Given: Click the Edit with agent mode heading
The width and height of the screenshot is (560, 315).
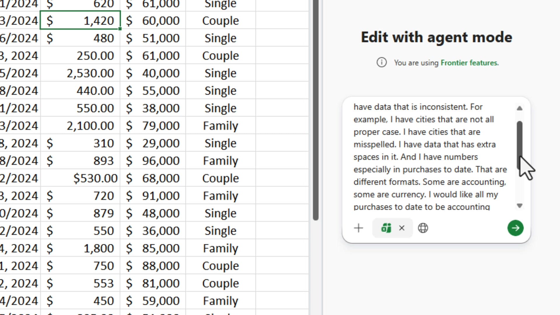Looking at the screenshot, I should 436,37.
